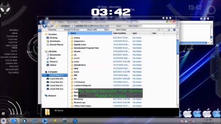Click Burn in the toolbar

[107, 30]
